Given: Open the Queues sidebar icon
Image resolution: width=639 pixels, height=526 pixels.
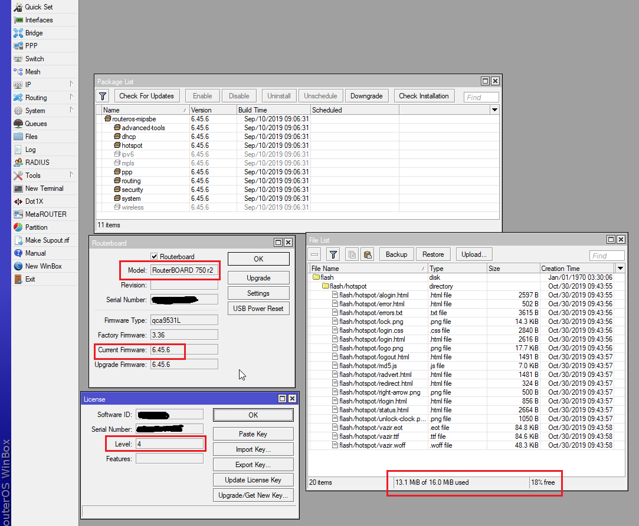Looking at the screenshot, I should coord(18,124).
